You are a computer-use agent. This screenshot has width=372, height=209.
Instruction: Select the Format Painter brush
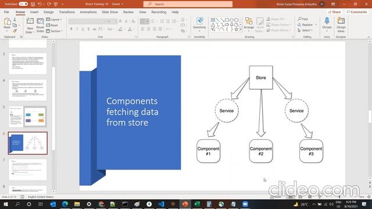pyautogui.click(x=15, y=31)
